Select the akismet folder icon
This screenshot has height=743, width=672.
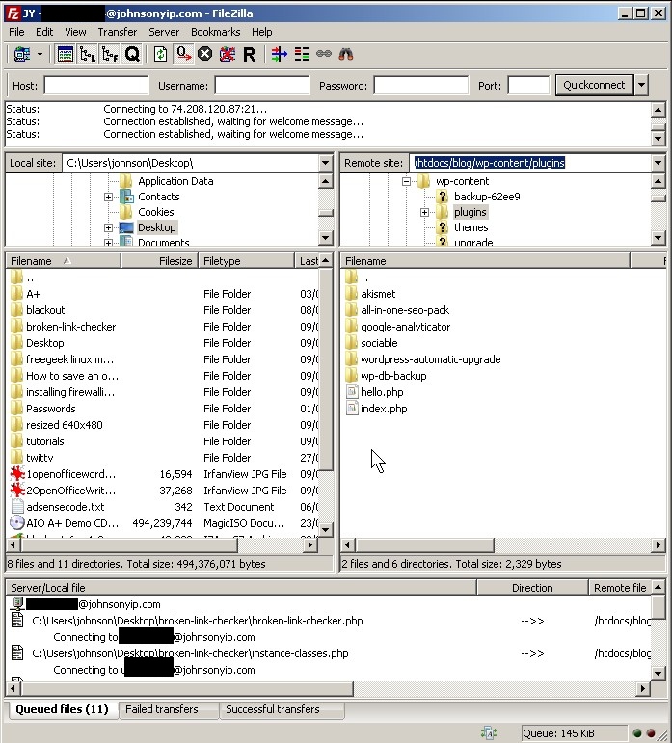351,294
